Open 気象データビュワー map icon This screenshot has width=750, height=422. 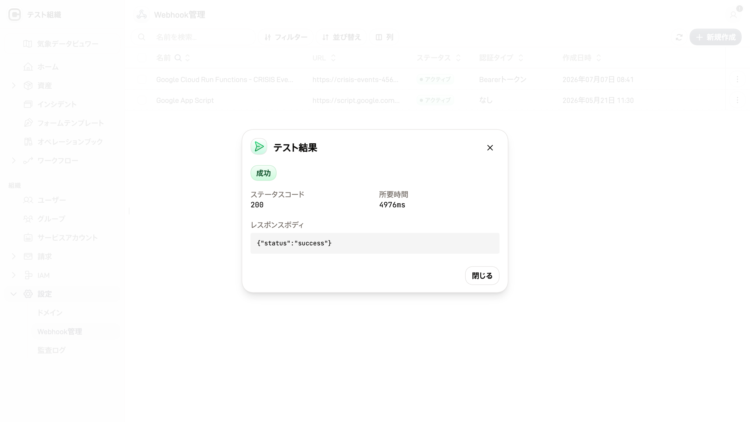[x=28, y=44]
